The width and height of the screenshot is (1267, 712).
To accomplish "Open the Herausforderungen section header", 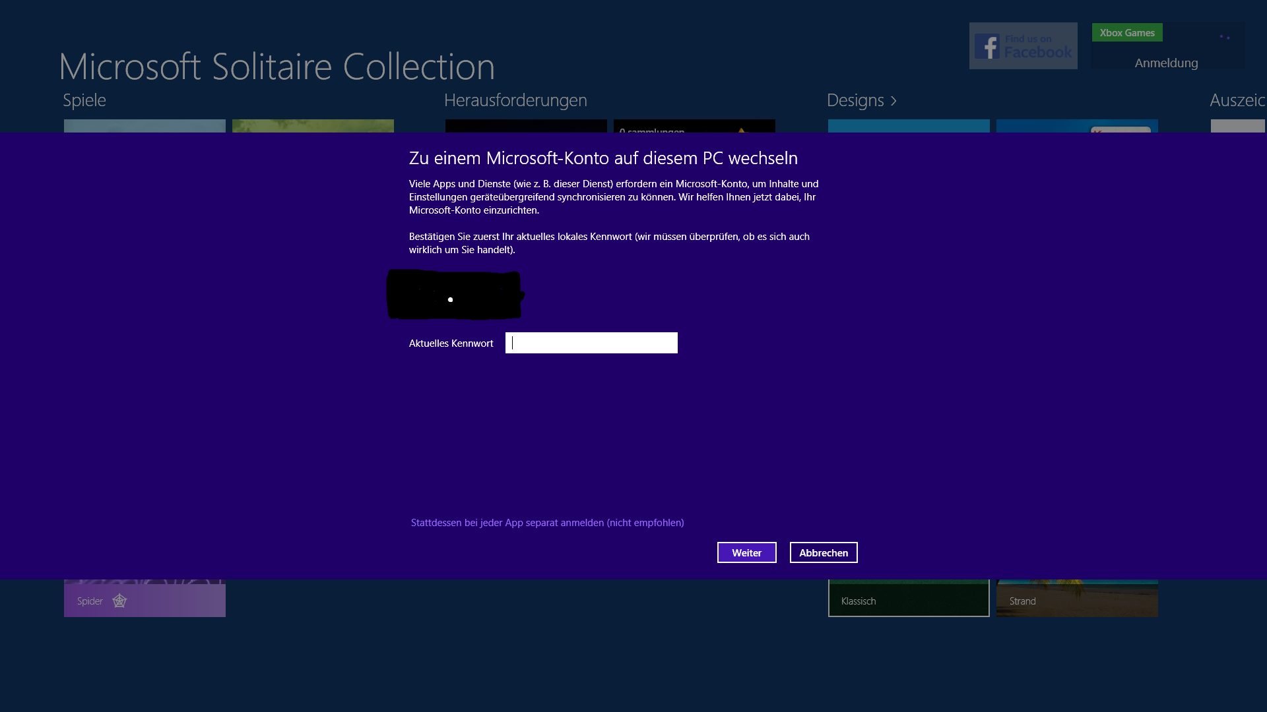I will point(515,100).
